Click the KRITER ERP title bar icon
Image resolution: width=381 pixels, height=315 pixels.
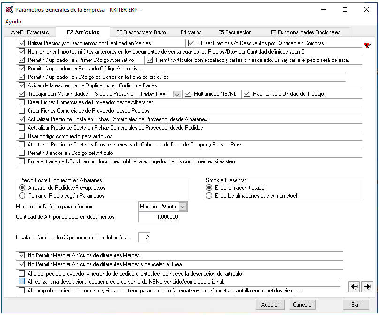pos(9,10)
